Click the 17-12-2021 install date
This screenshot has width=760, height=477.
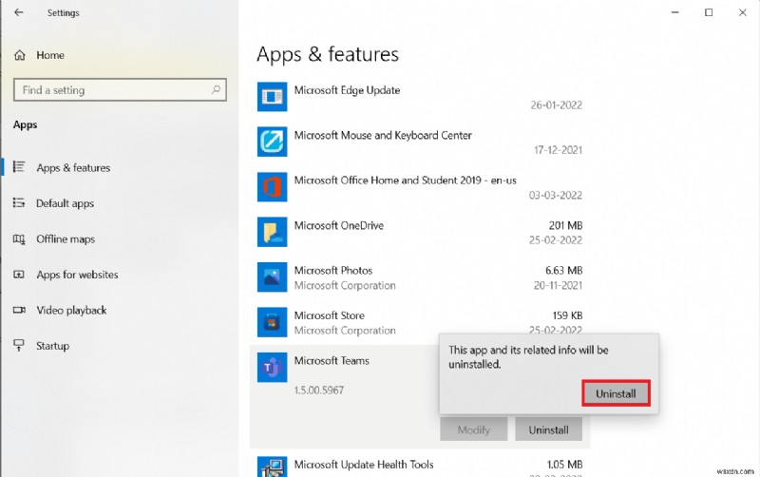point(558,150)
